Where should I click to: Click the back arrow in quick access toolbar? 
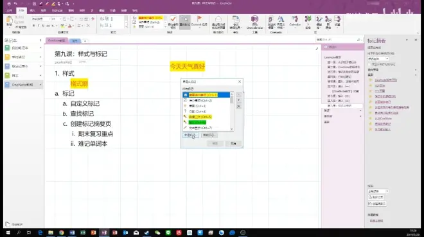tap(9, 4)
